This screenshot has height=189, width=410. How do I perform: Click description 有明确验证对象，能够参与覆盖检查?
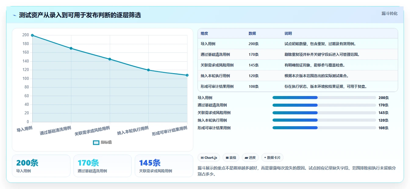(x=315, y=65)
